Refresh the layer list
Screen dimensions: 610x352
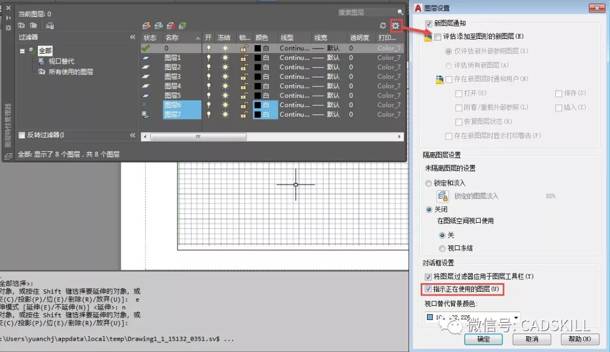383,25
